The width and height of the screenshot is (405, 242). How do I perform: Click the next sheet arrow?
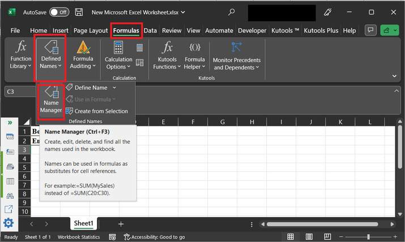[x=46, y=224]
